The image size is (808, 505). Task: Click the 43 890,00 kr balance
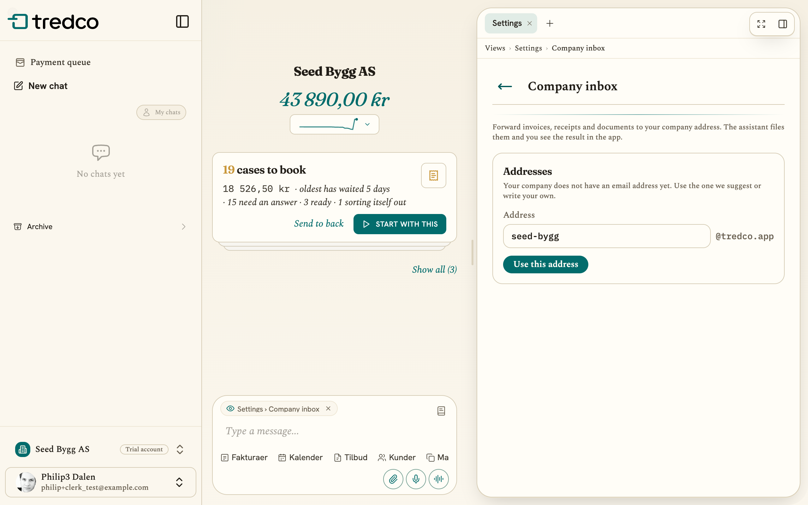tap(334, 99)
